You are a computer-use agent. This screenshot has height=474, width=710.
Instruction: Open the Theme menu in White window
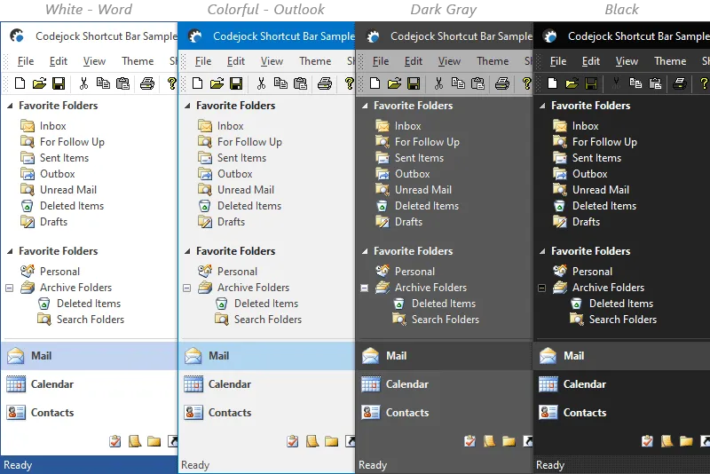click(138, 60)
